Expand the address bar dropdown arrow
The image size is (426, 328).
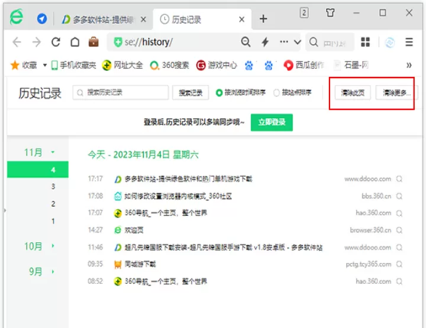tap(298, 42)
